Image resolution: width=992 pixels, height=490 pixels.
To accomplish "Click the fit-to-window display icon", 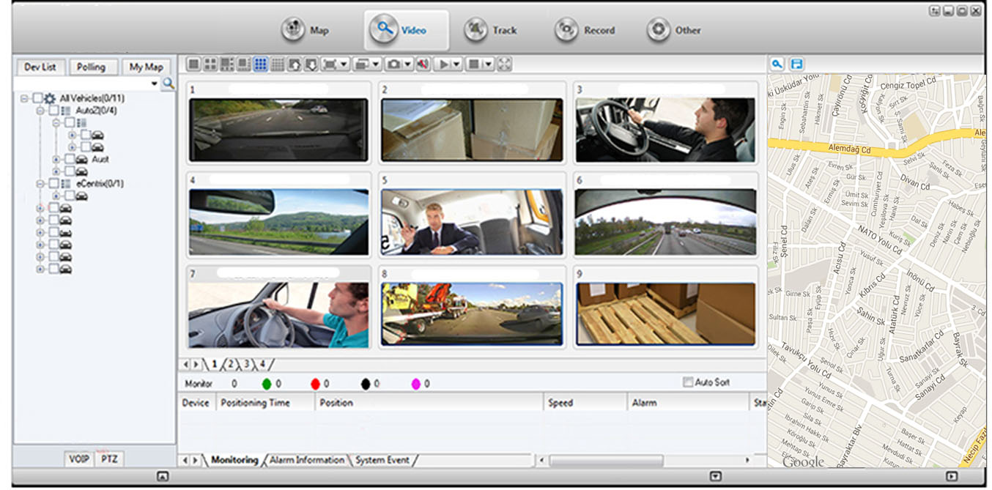I will click(x=330, y=64).
